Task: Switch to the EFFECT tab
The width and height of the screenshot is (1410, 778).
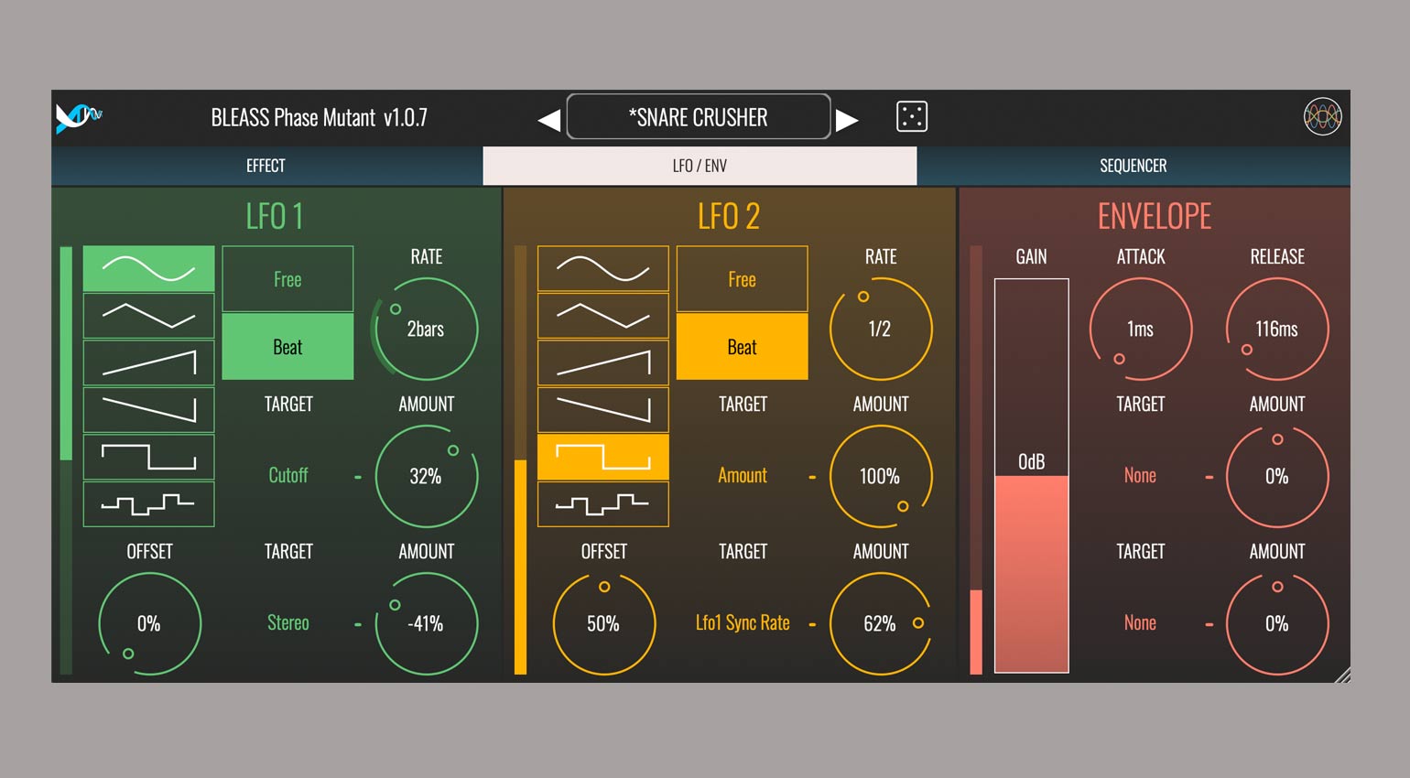Action: click(x=266, y=166)
